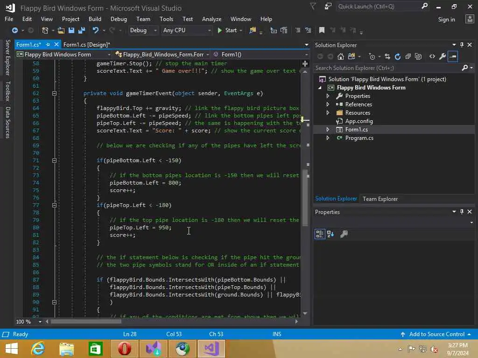
Task: Click the vertical scrollbar thumb of the editor
Action: pos(305,198)
